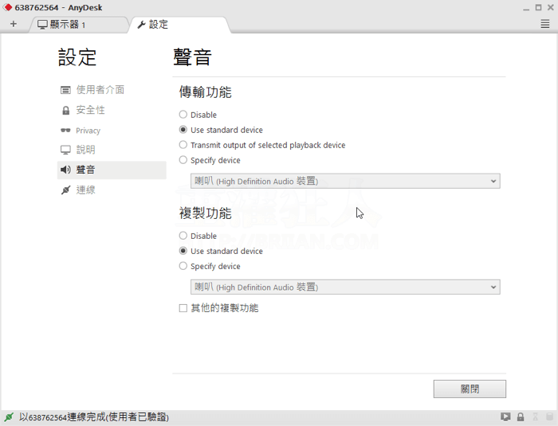Enable the 其他的複製功能 checkbox
The height and width of the screenshot is (426, 558).
(183, 308)
